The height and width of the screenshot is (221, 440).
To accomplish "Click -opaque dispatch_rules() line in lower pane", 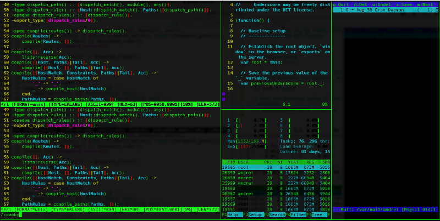I will click(72, 120).
